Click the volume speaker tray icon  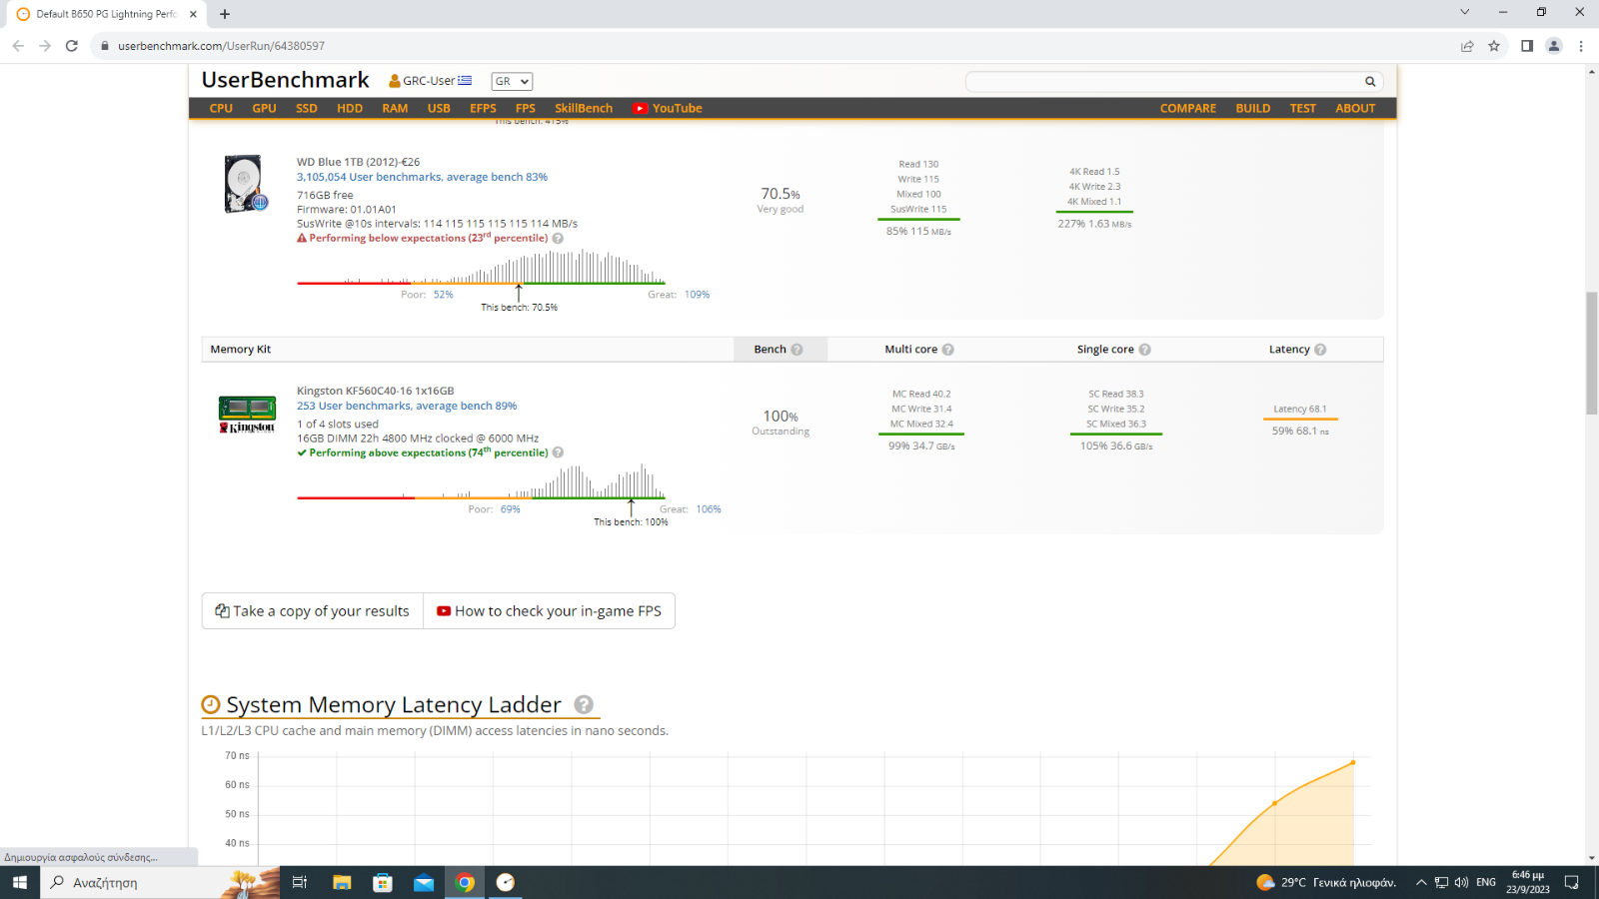(x=1461, y=882)
